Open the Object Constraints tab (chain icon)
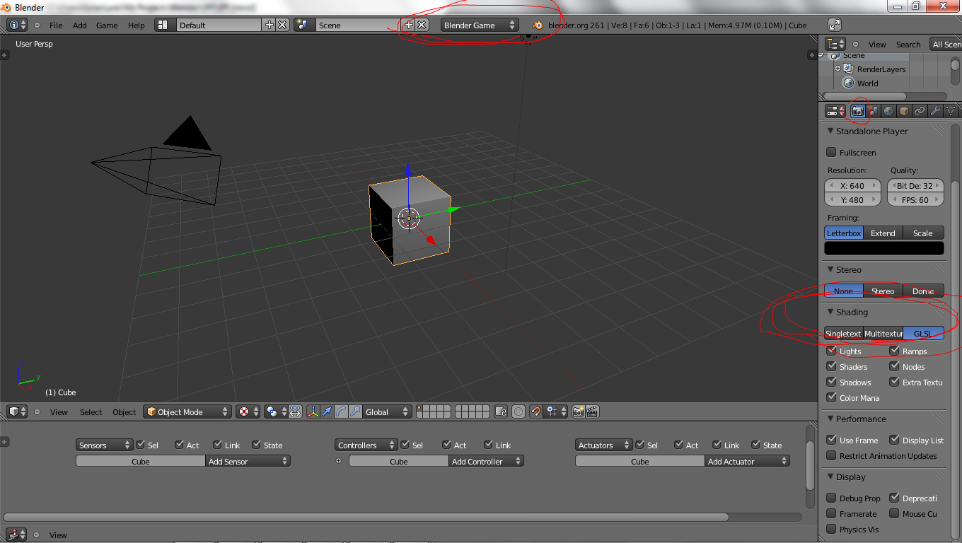This screenshot has height=543, width=962. (920, 111)
